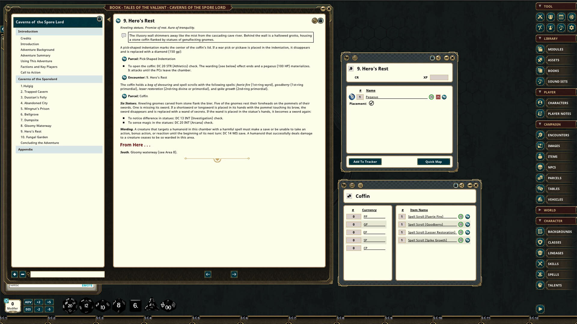Open the Modifiers tool
Screen dimensions: 577x324
click(x=540, y=28)
